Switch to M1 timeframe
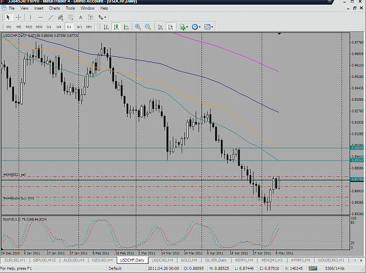The width and height of the screenshot is (366, 273). coord(9,27)
